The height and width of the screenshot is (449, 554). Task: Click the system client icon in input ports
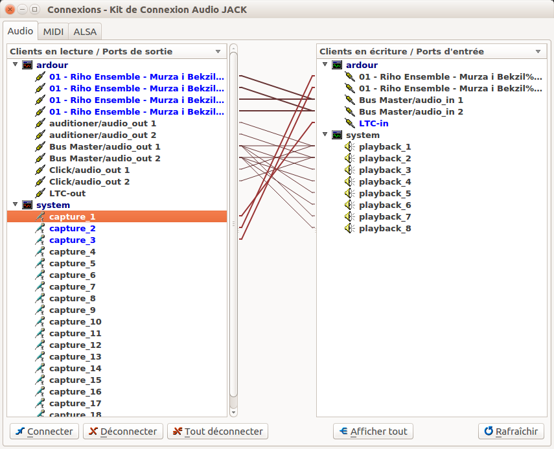tap(337, 135)
